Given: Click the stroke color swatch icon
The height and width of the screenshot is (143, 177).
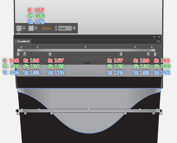Looking at the screenshot, I should point(31,28).
